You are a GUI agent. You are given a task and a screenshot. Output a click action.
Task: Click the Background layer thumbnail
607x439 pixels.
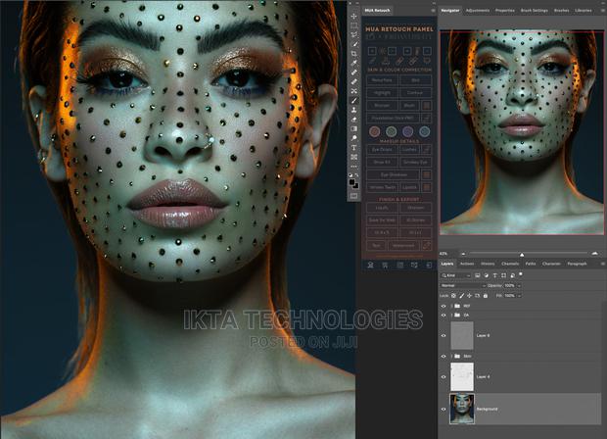[x=462, y=409]
